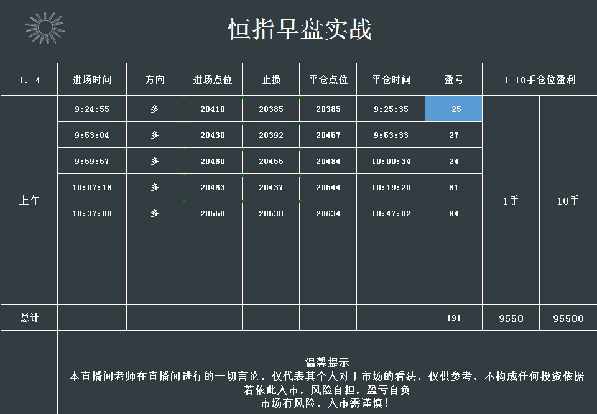Select entry point cell 20430
This screenshot has width=597, height=414.
pyautogui.click(x=213, y=135)
